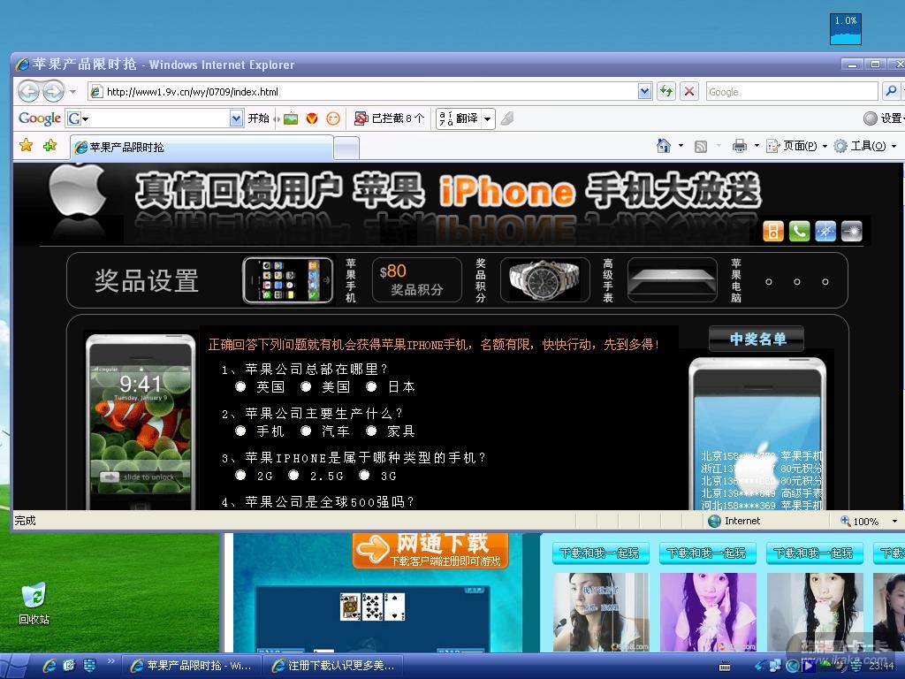Viewport: 905px width, 679px height.
Task: Click the iPhone prize thumbnail image
Action: [x=288, y=280]
